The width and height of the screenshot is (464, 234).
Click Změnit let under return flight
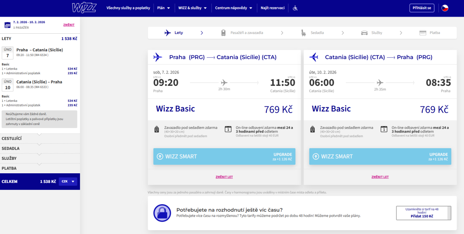pyautogui.click(x=380, y=177)
